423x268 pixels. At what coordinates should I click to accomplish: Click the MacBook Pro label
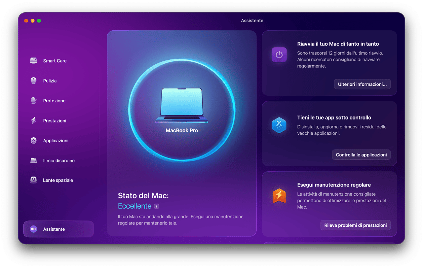(182, 130)
